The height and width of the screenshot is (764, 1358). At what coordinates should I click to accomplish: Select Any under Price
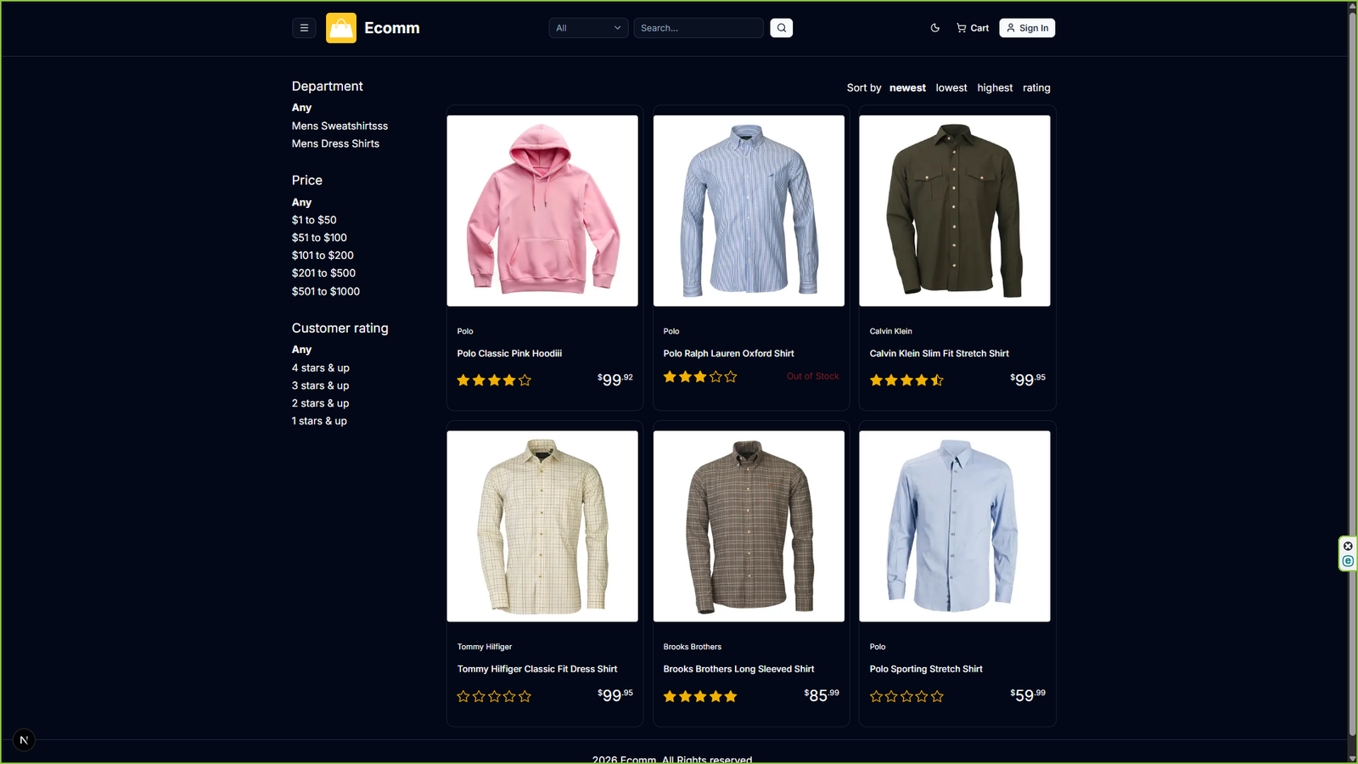pos(301,202)
